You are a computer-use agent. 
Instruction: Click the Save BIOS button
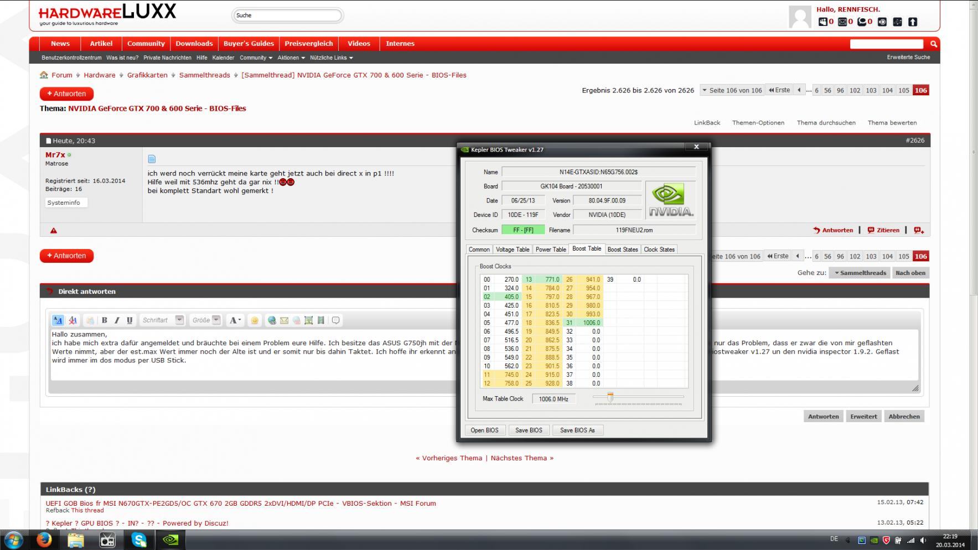(529, 430)
